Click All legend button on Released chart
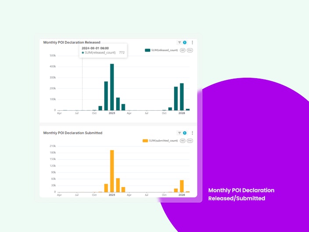Viewport: 309px width, 232px height. pyautogui.click(x=183, y=50)
